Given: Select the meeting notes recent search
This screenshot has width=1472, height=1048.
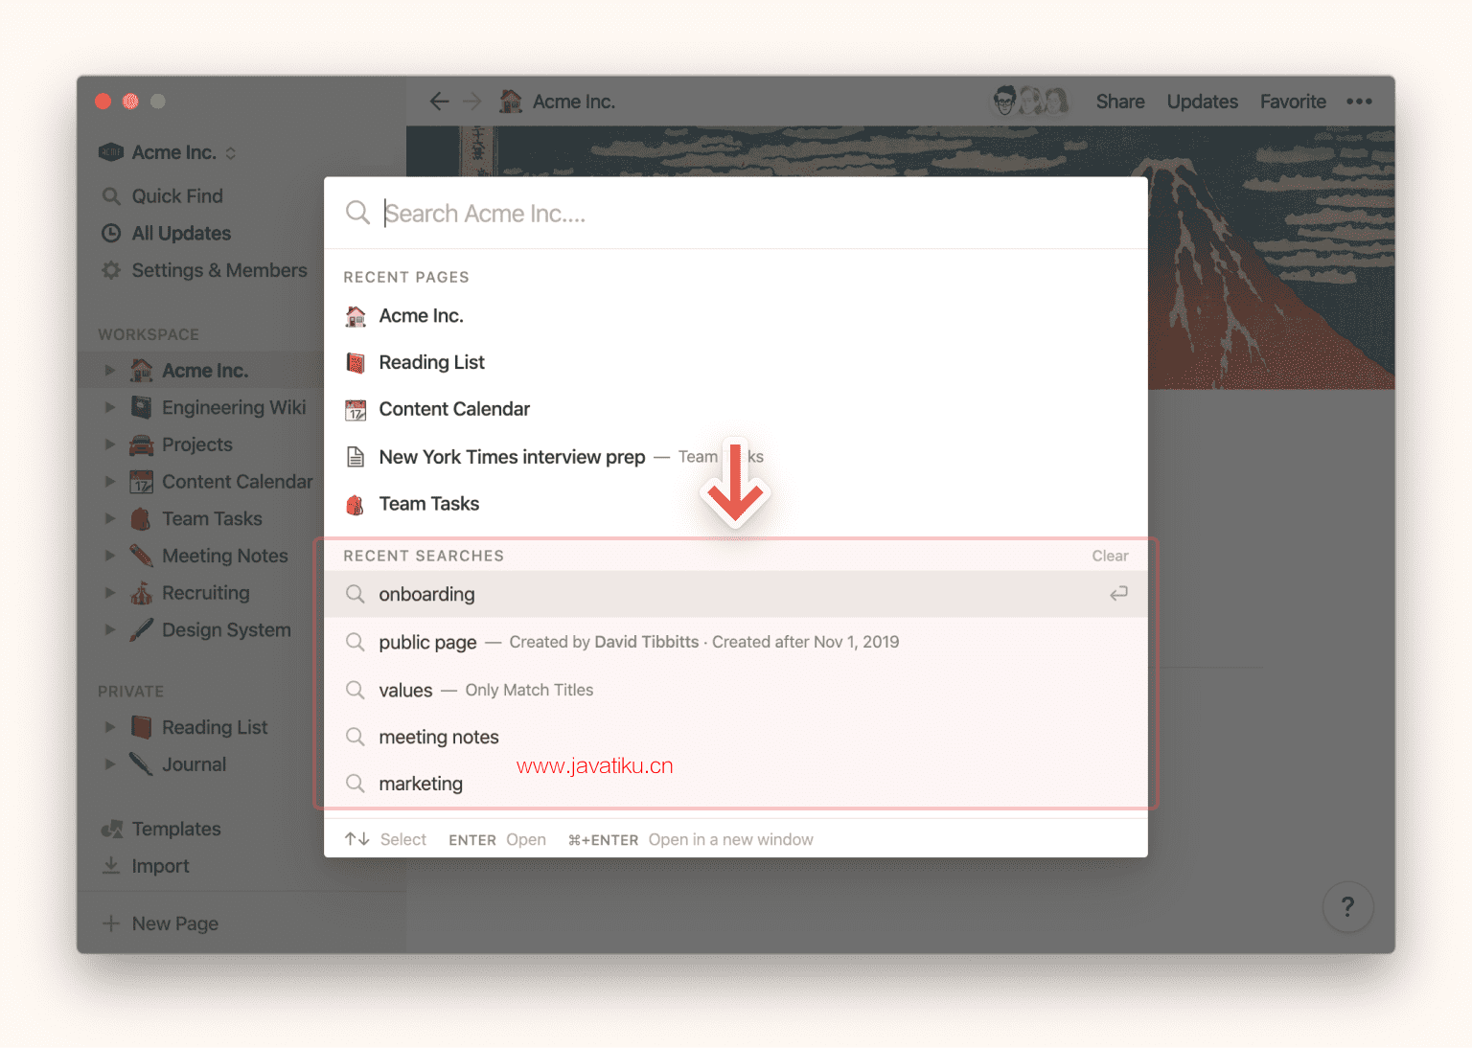Looking at the screenshot, I should 735,737.
